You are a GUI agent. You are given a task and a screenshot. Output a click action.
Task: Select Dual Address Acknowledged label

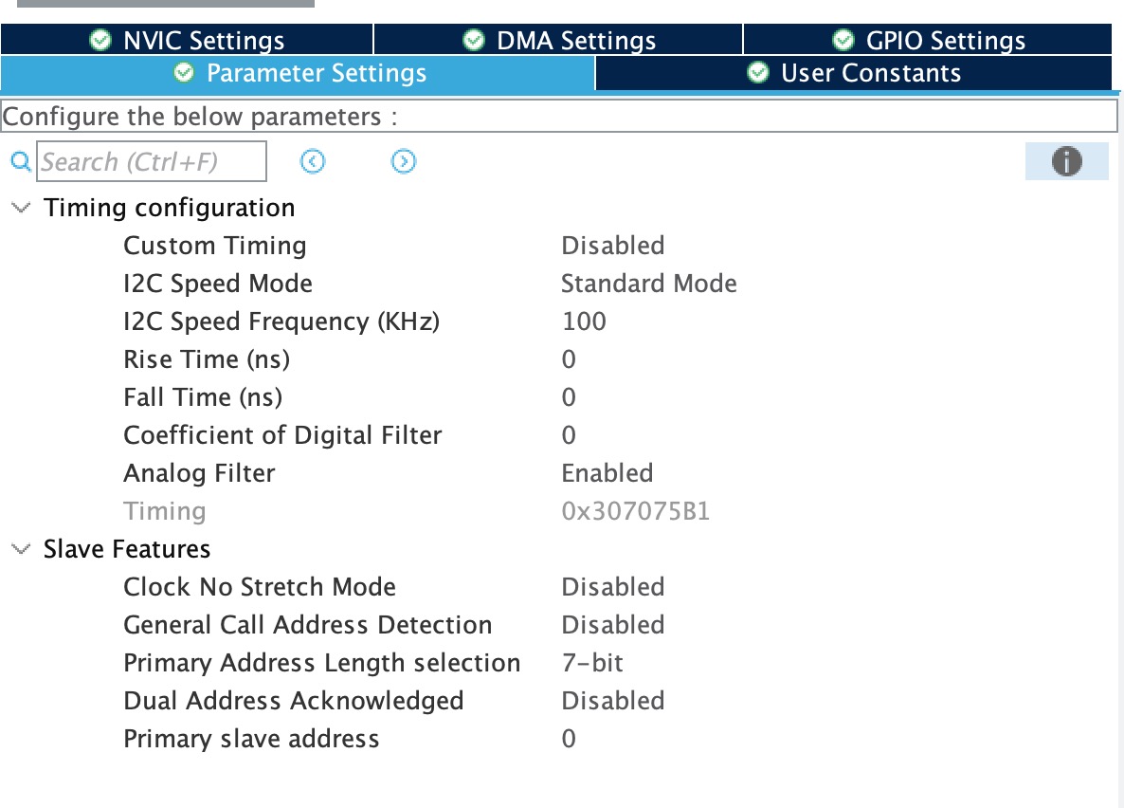click(x=293, y=701)
